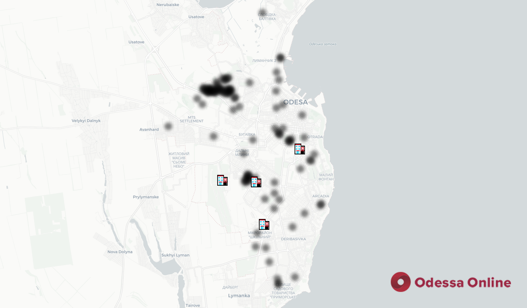
Task: Click the westernmost hospital building icon
Action: point(222,180)
